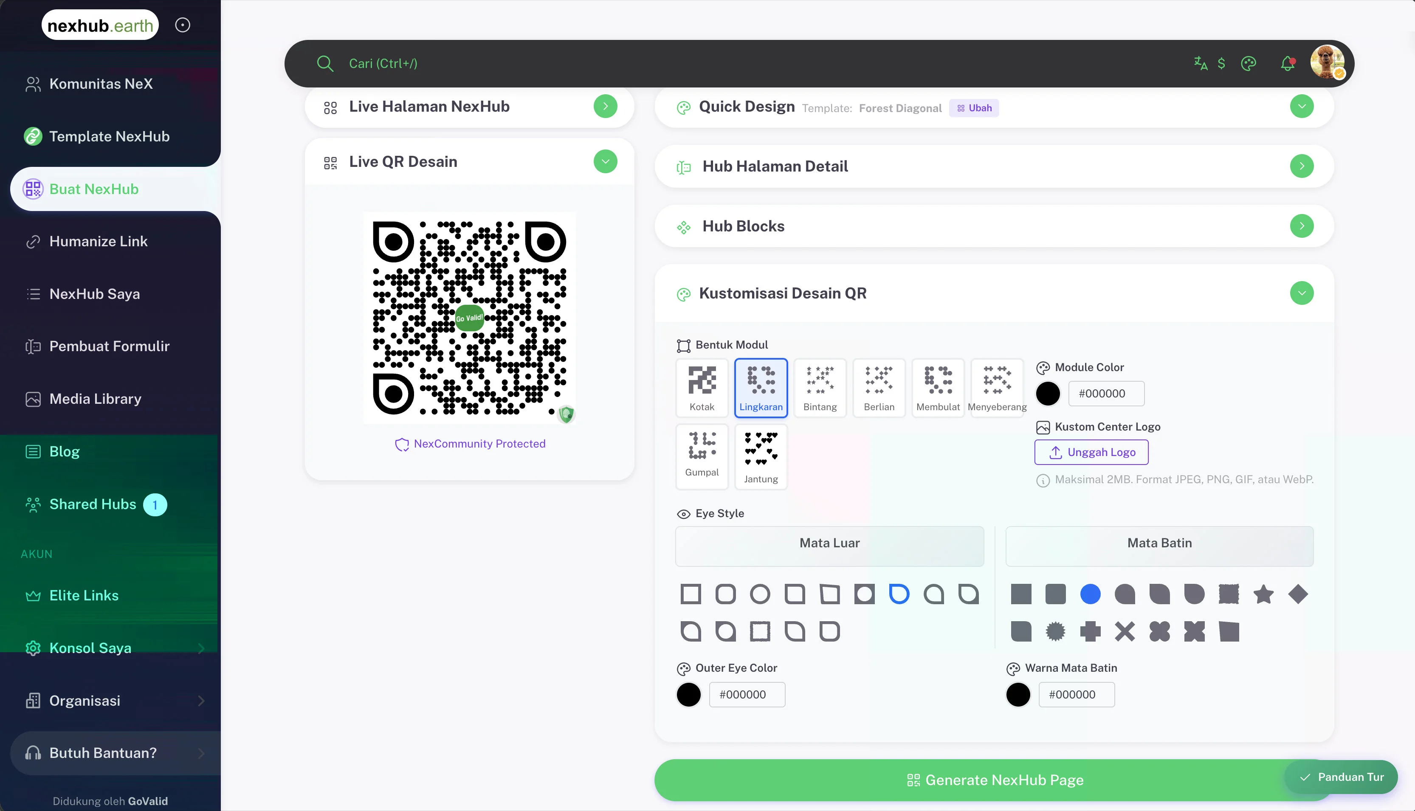Click the Module Color hex input

click(x=1106, y=394)
